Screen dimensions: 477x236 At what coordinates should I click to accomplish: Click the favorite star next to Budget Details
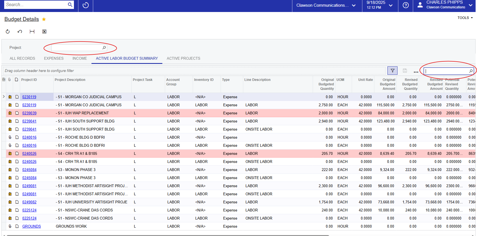click(x=44, y=19)
